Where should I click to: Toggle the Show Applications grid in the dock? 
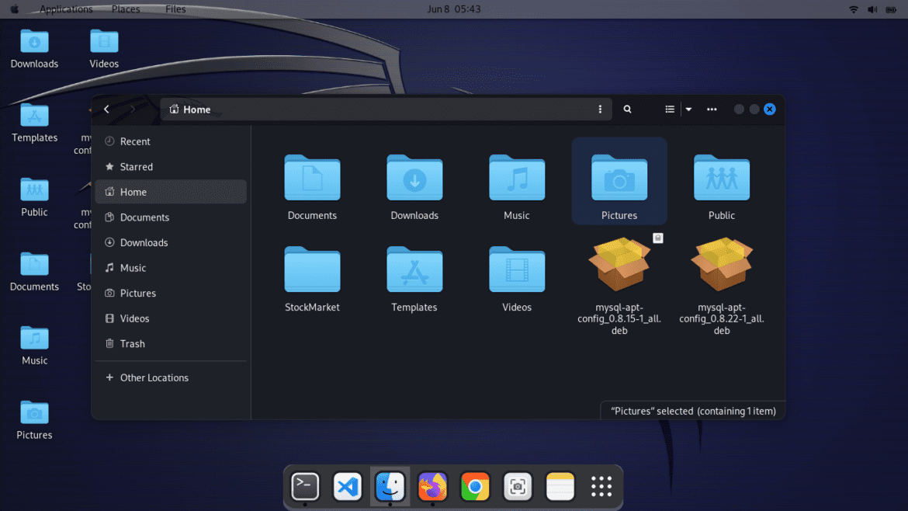601,486
